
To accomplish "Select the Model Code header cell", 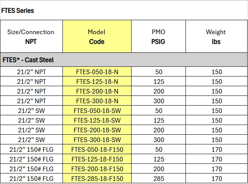I will point(97,36).
